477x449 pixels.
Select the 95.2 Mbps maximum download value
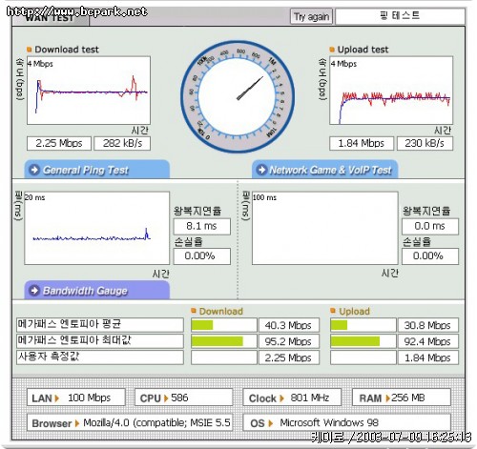289,341
